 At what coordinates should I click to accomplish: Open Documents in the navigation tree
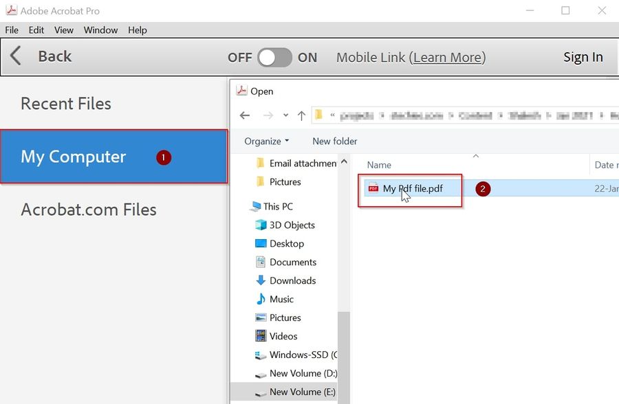(293, 262)
